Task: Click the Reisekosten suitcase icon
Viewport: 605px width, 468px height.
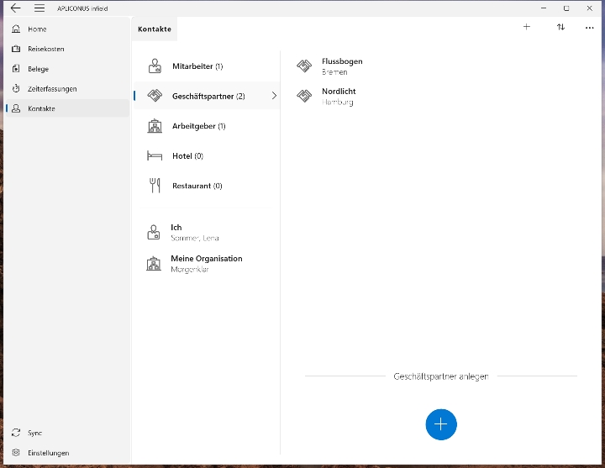Action: (x=16, y=49)
